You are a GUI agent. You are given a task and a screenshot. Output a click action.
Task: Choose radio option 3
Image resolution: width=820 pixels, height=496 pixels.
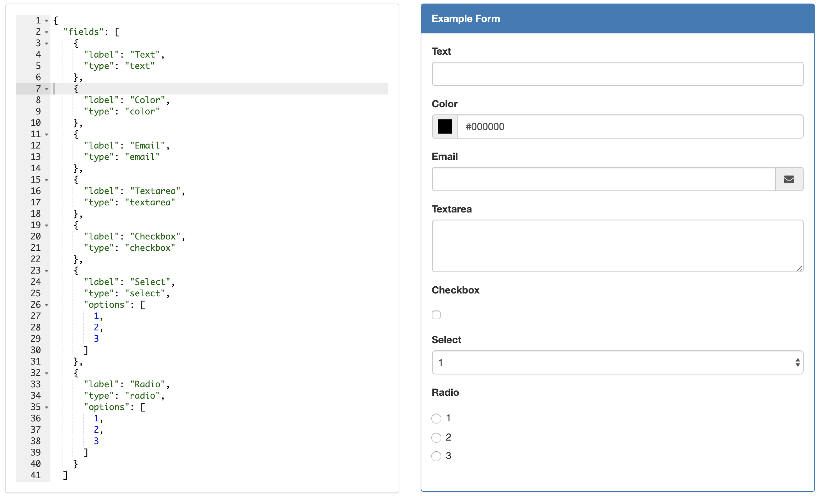pyautogui.click(x=436, y=456)
